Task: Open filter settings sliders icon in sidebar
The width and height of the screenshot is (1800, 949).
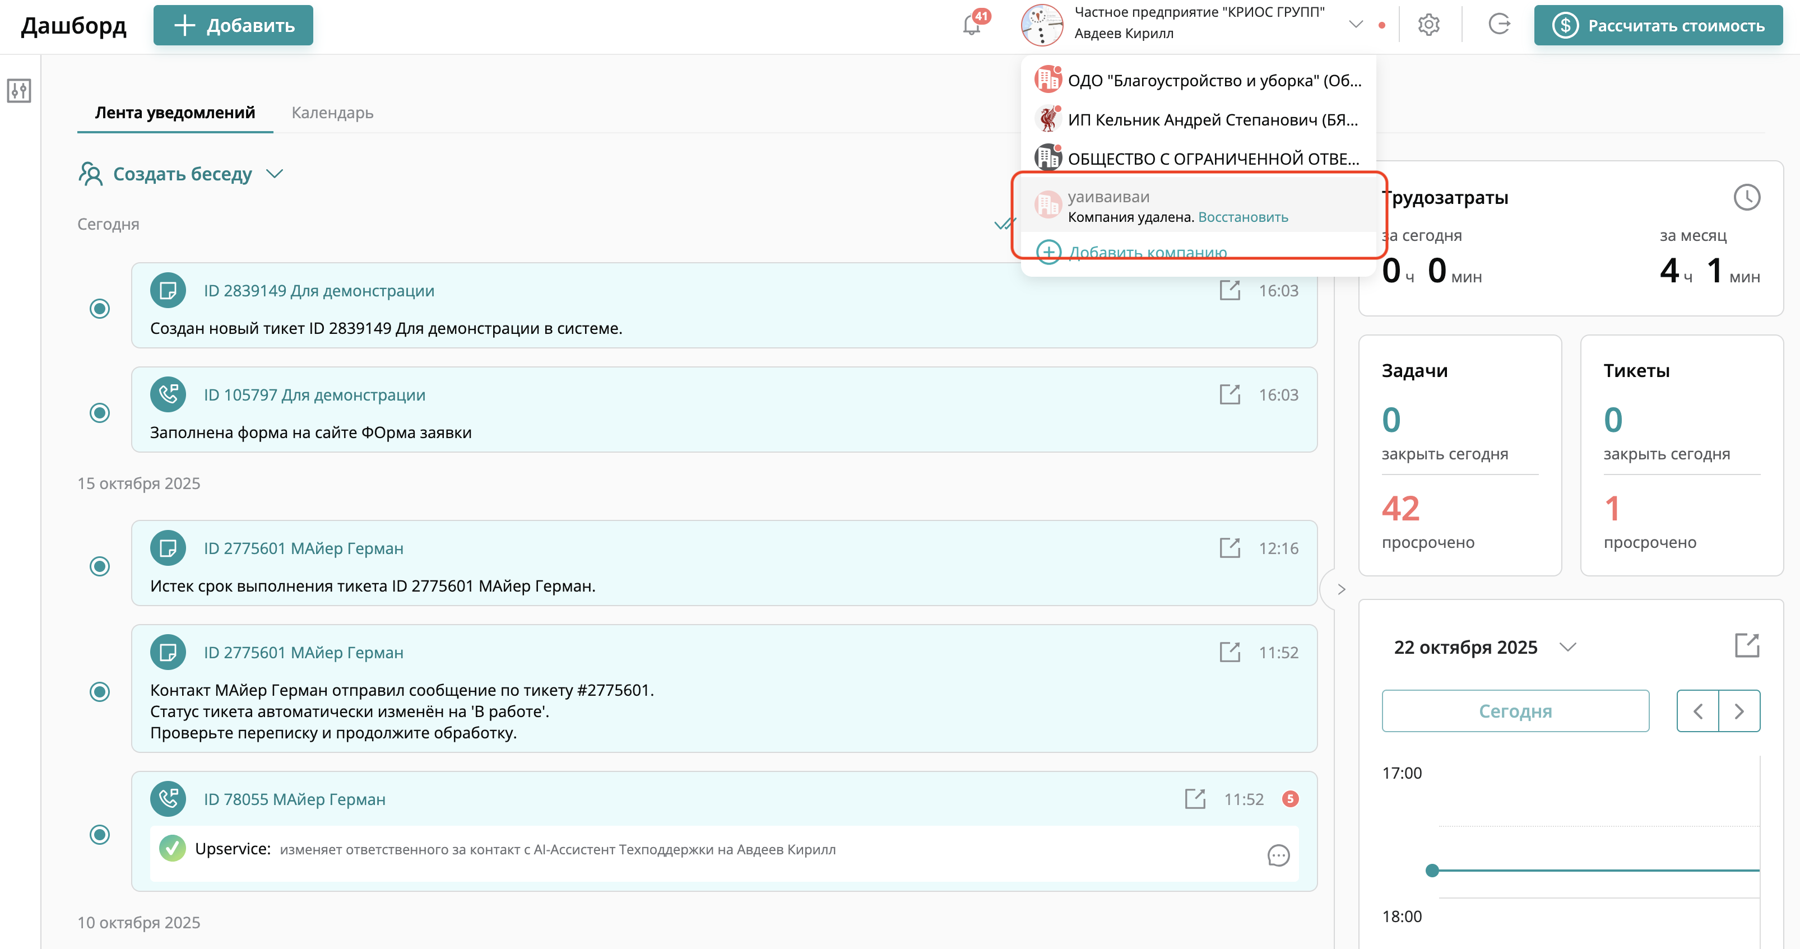Action: click(x=19, y=91)
